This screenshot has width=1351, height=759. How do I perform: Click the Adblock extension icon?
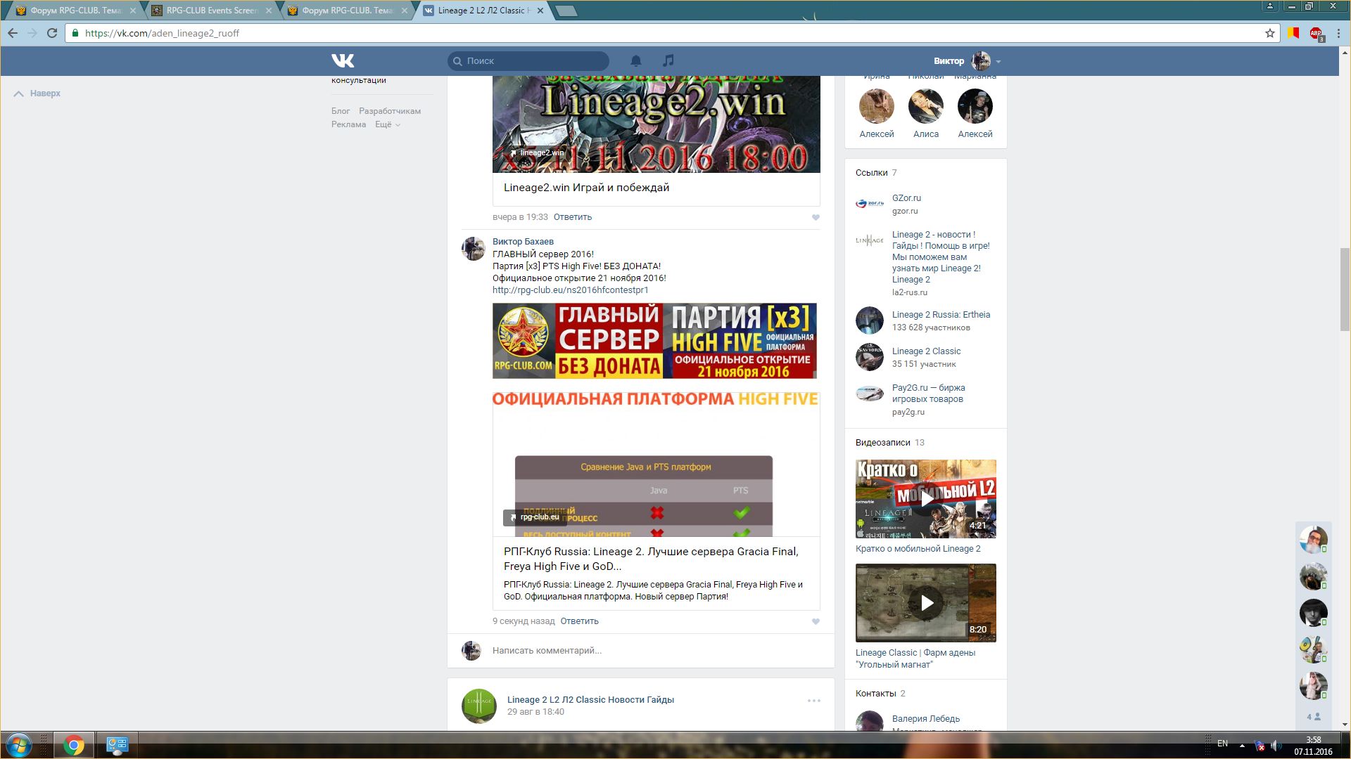click(1316, 33)
